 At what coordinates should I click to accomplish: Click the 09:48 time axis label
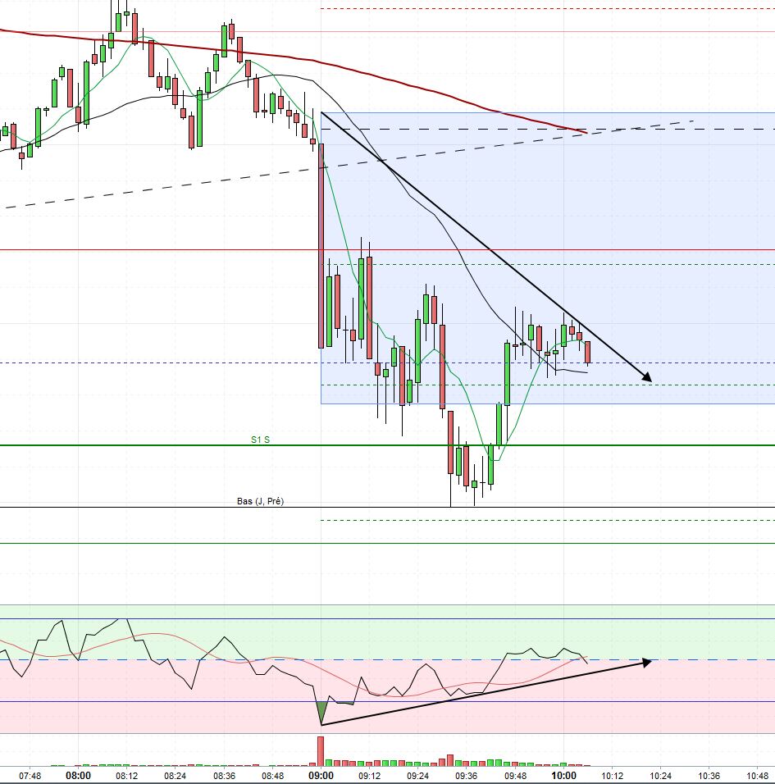tap(515, 776)
